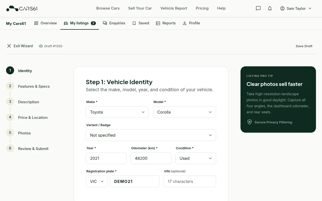Expand the Sam Taylor account menu
Image resolution: width=322 pixels, height=201 pixels.
(x=296, y=9)
